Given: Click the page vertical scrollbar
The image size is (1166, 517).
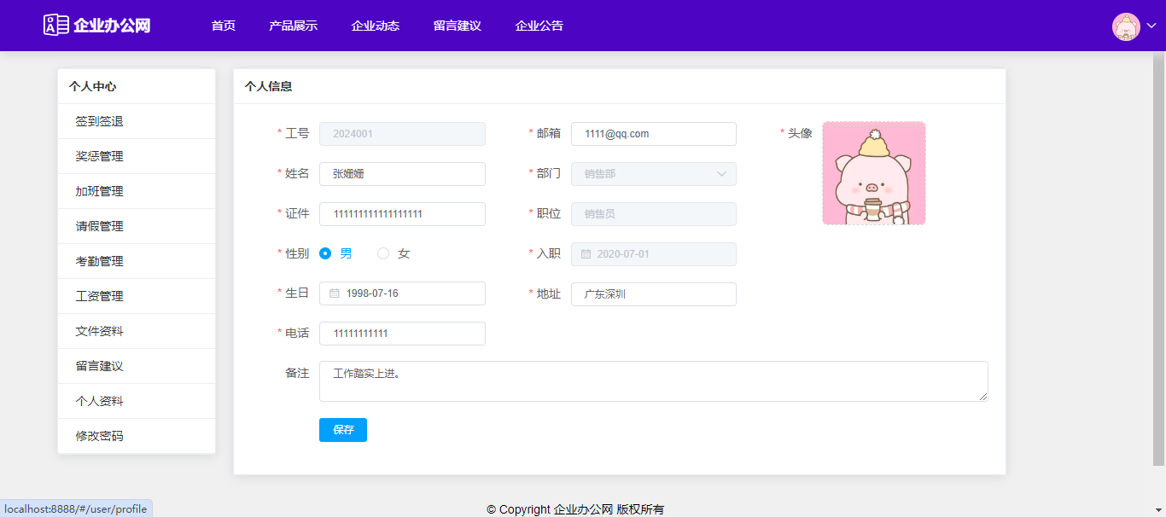Looking at the screenshot, I should (1158, 256).
